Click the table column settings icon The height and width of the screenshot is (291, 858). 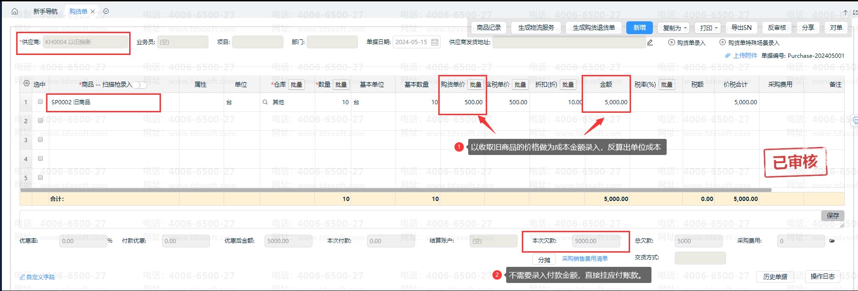27,84
